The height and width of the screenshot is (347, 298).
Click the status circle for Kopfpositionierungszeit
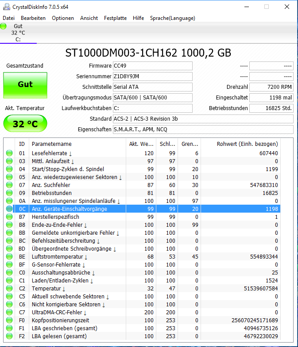coord(9,320)
